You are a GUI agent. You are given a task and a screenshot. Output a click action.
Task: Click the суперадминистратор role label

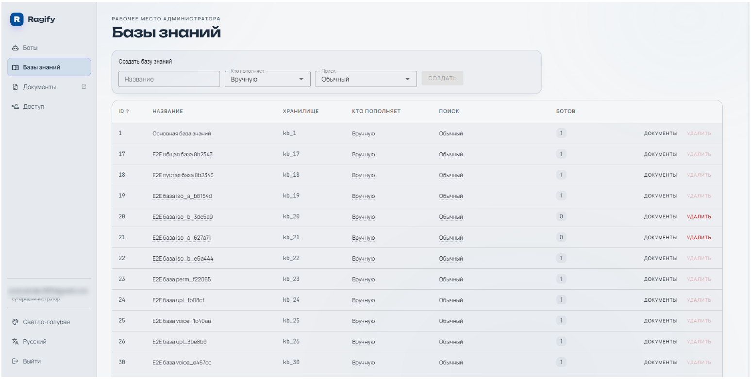tap(36, 299)
